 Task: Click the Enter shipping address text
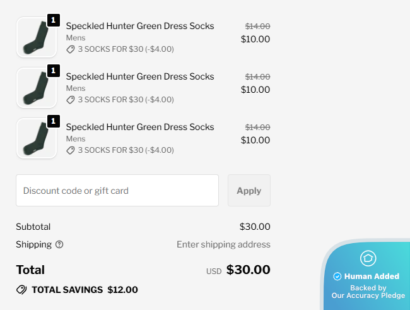[x=223, y=244]
